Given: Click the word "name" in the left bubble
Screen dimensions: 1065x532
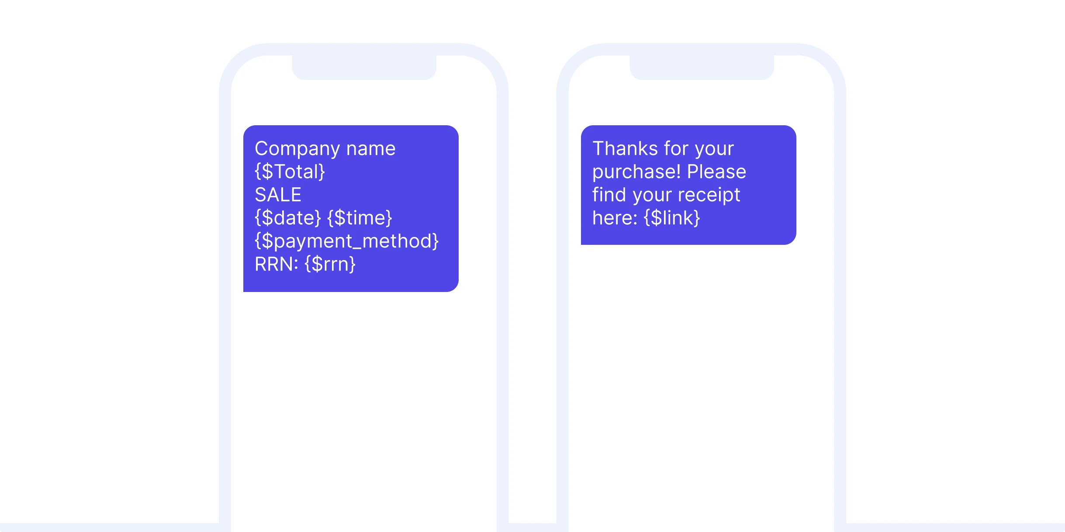Looking at the screenshot, I should pyautogui.click(x=371, y=149).
